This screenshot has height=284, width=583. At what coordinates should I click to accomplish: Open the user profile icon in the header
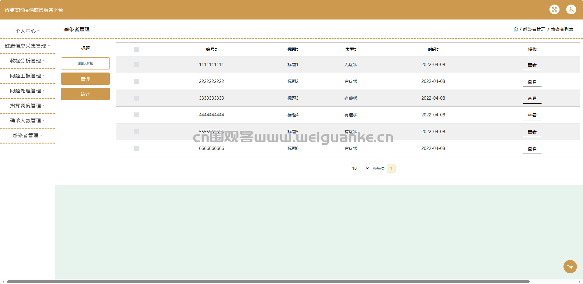point(571,9)
